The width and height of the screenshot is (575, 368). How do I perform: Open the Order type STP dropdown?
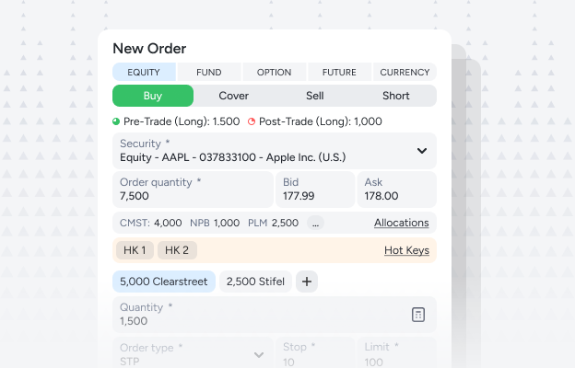coord(193,353)
